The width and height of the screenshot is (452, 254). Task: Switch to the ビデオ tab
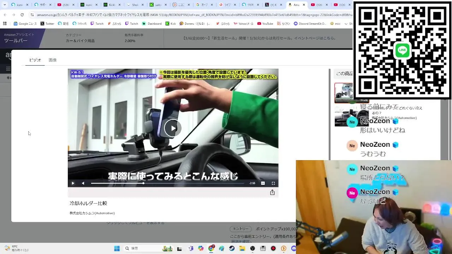(x=35, y=60)
